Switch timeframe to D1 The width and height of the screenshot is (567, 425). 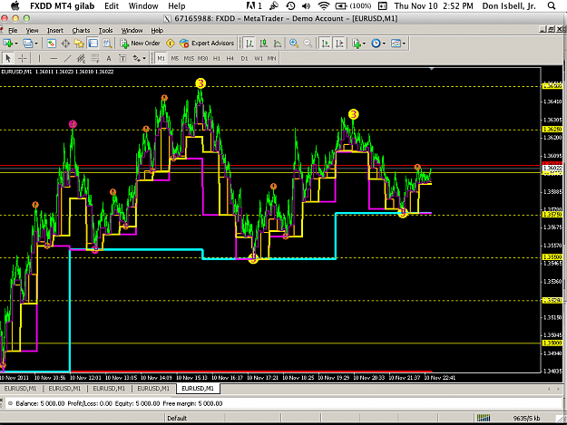click(x=244, y=58)
